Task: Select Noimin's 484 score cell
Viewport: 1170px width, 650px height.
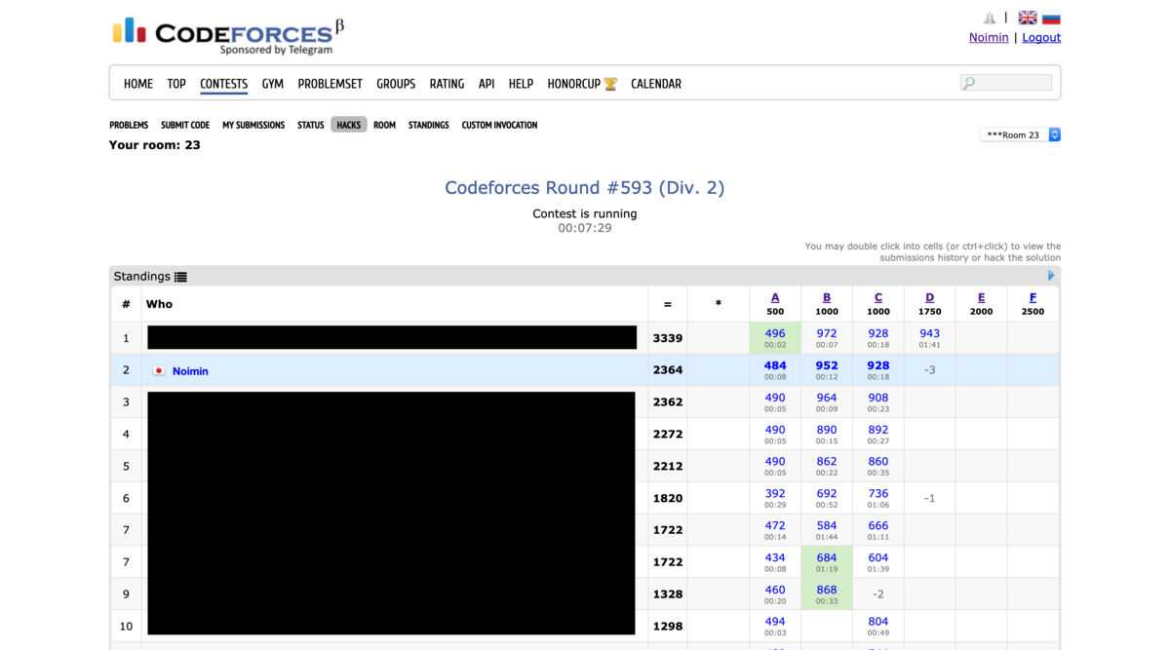Action: pos(775,370)
